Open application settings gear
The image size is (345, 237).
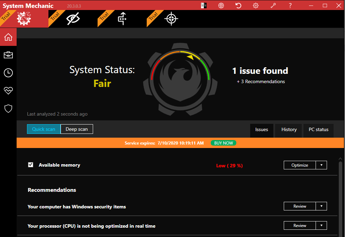pos(255,5)
